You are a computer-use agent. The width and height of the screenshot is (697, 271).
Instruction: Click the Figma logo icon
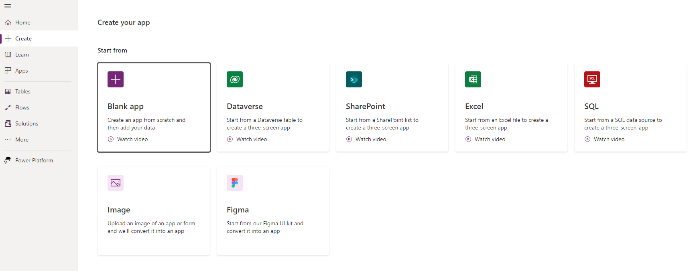(x=235, y=183)
